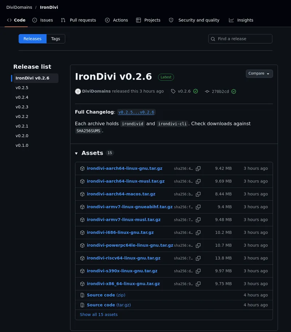Select v0.2.0 in release list

(x=22, y=136)
